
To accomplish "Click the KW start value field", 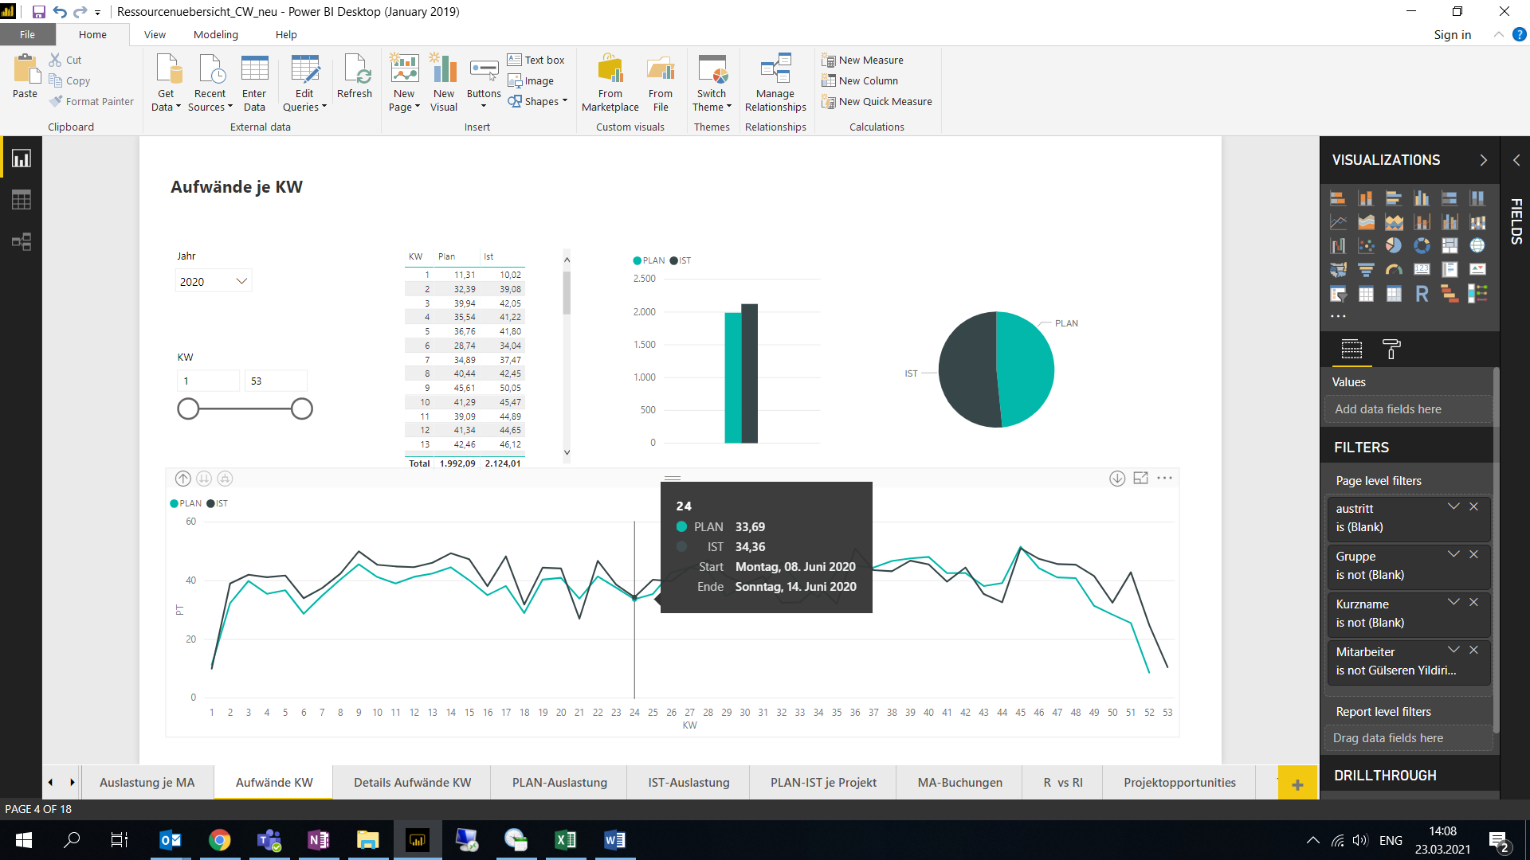I will click(208, 381).
